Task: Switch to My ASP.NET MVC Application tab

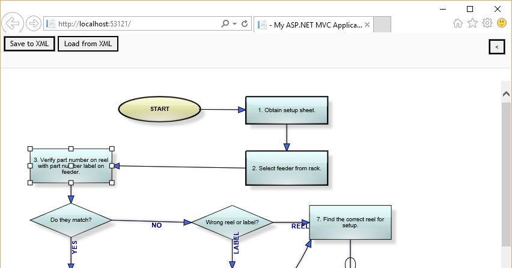Action: coord(312,25)
